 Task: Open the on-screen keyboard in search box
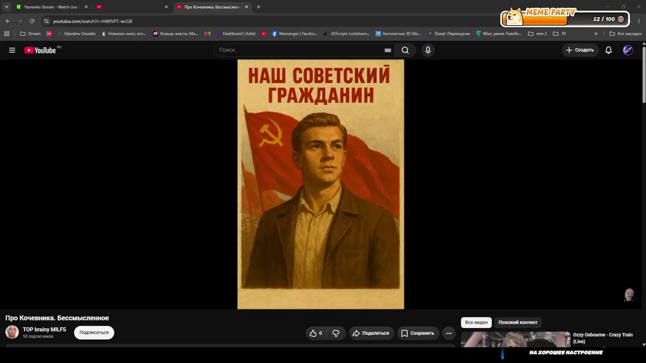coord(388,50)
